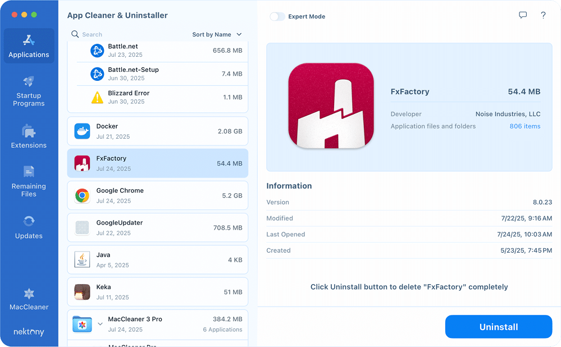This screenshot has height=347, width=561.
Task: Click the Keka app icon
Action: [x=83, y=293]
